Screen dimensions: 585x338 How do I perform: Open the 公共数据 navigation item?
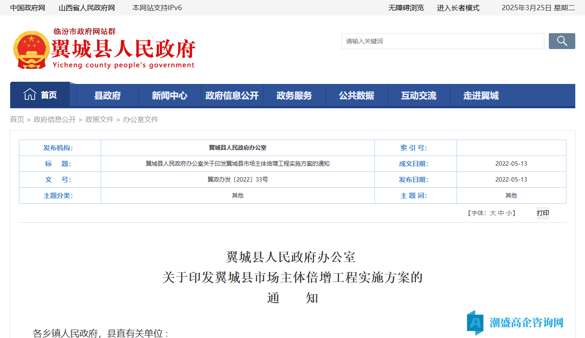[x=356, y=95]
